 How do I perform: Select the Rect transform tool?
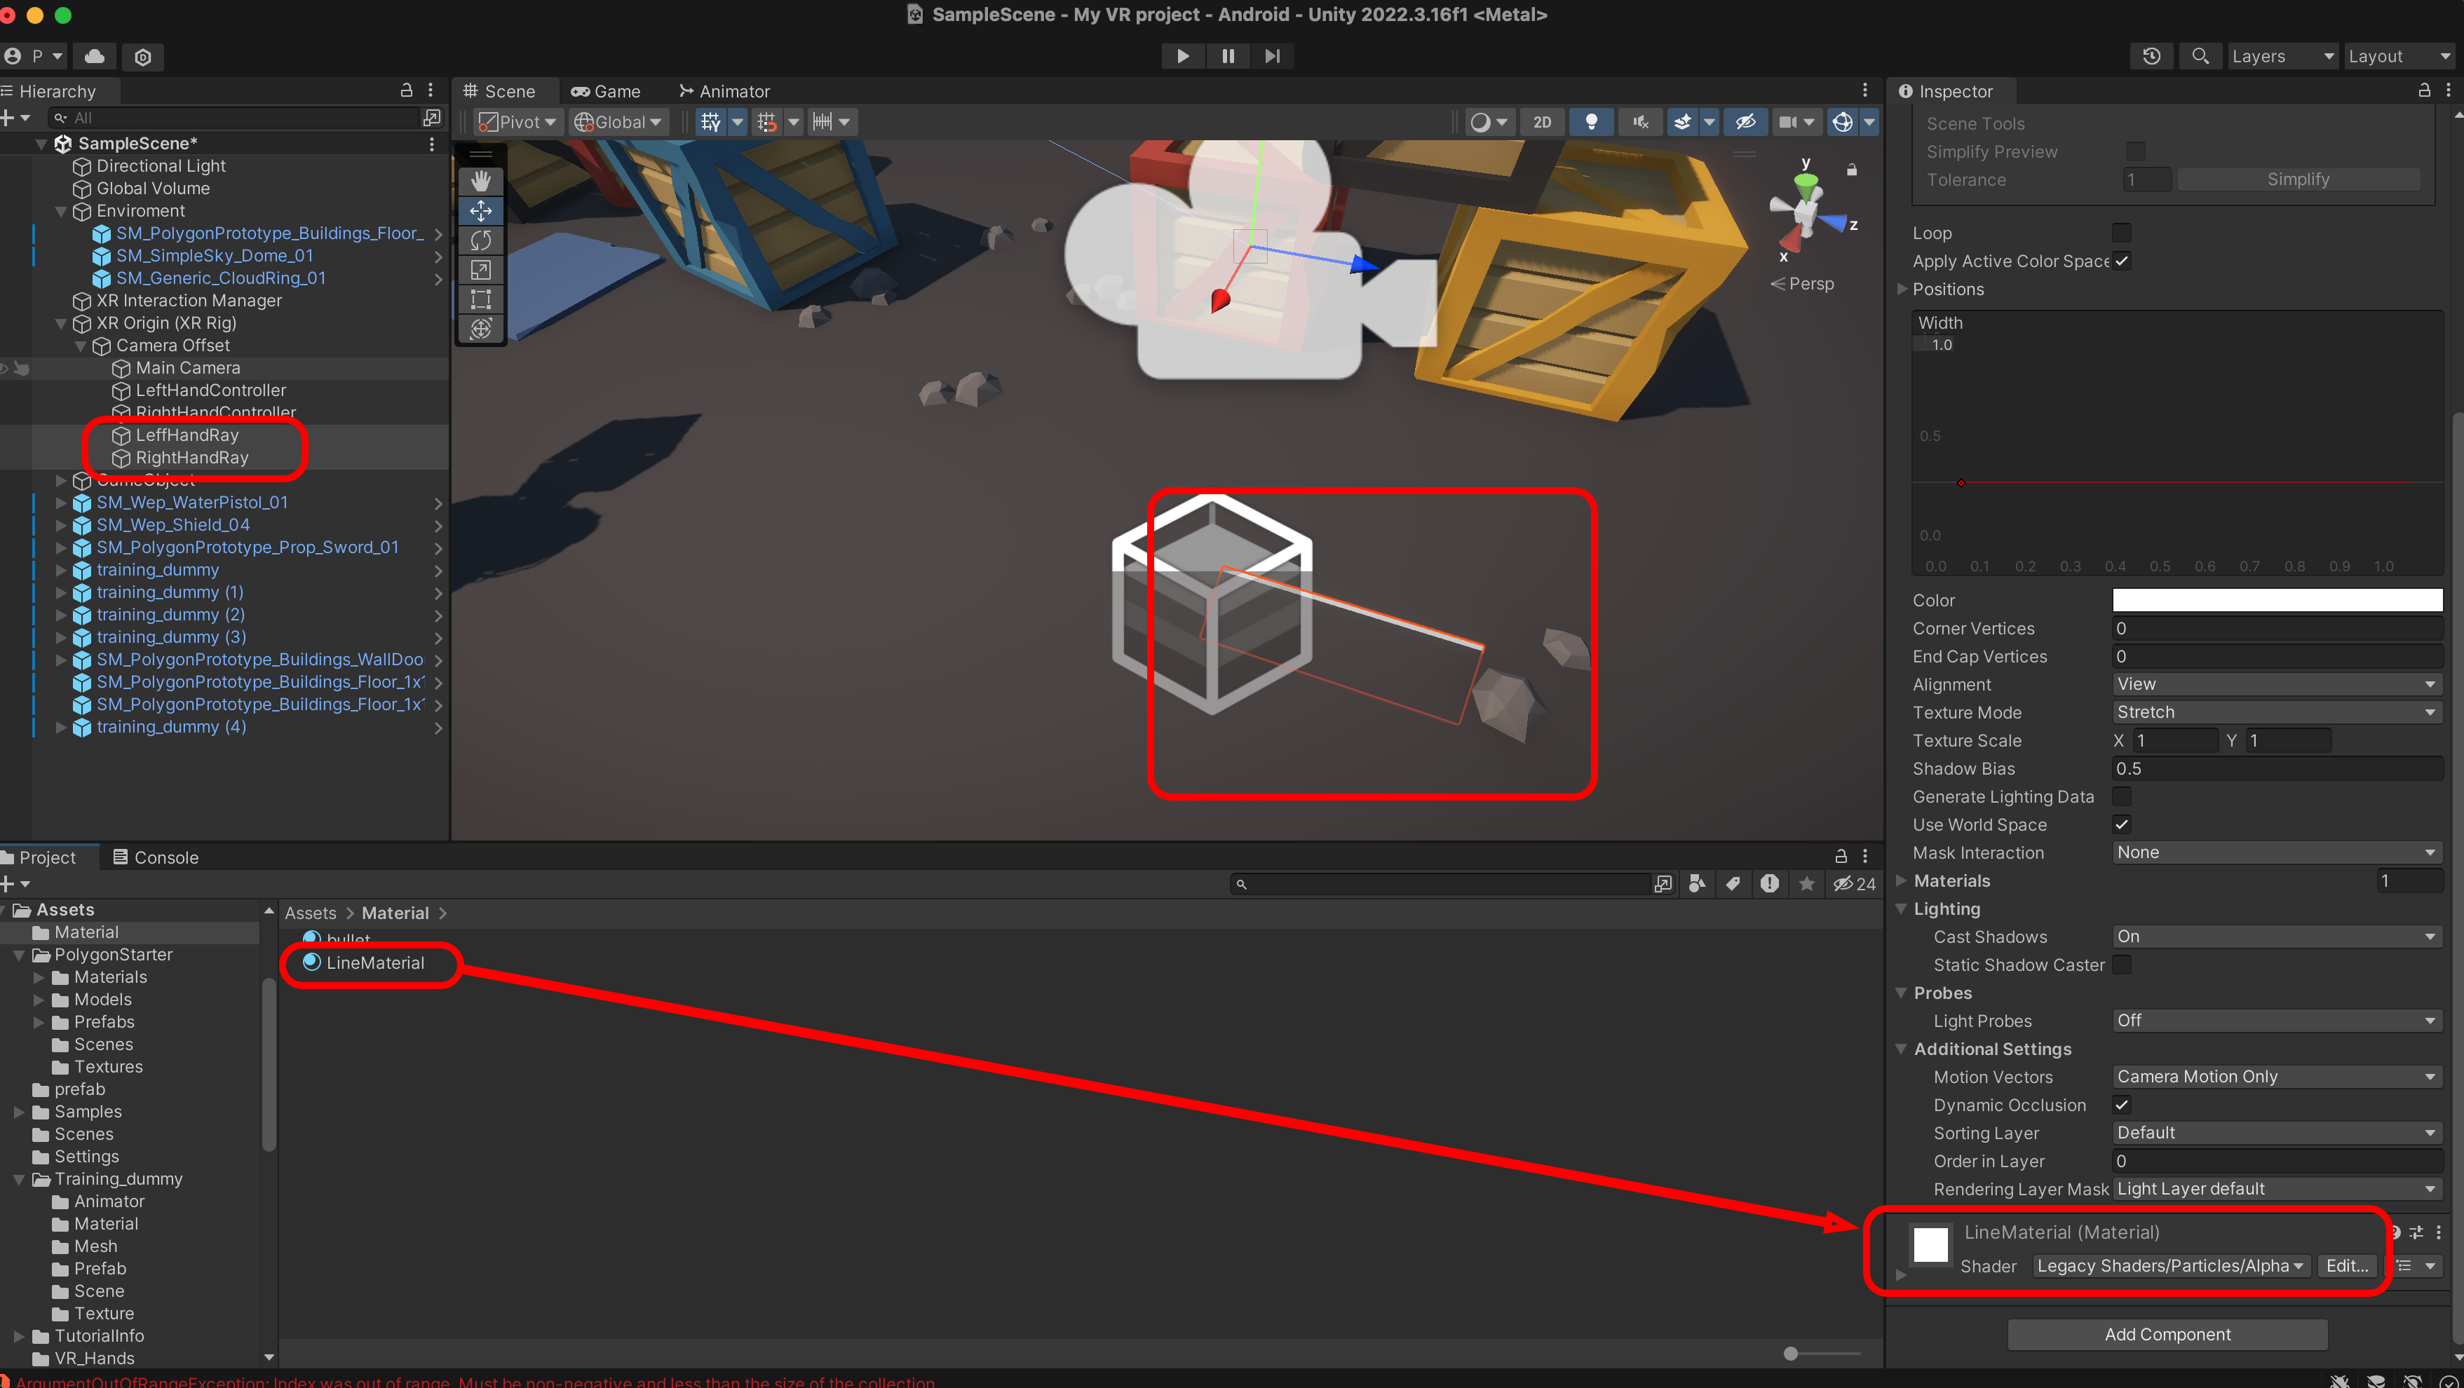click(x=480, y=299)
